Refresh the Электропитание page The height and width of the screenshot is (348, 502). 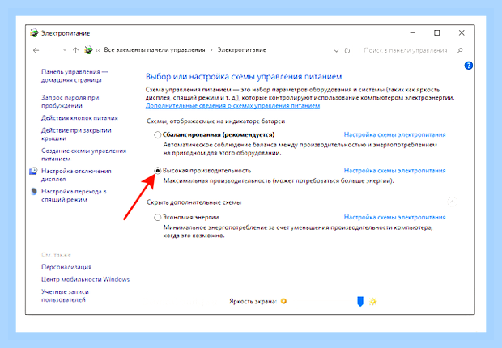(x=347, y=51)
